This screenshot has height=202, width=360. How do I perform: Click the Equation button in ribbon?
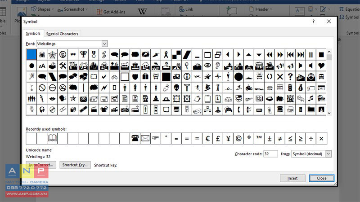[x=349, y=9]
